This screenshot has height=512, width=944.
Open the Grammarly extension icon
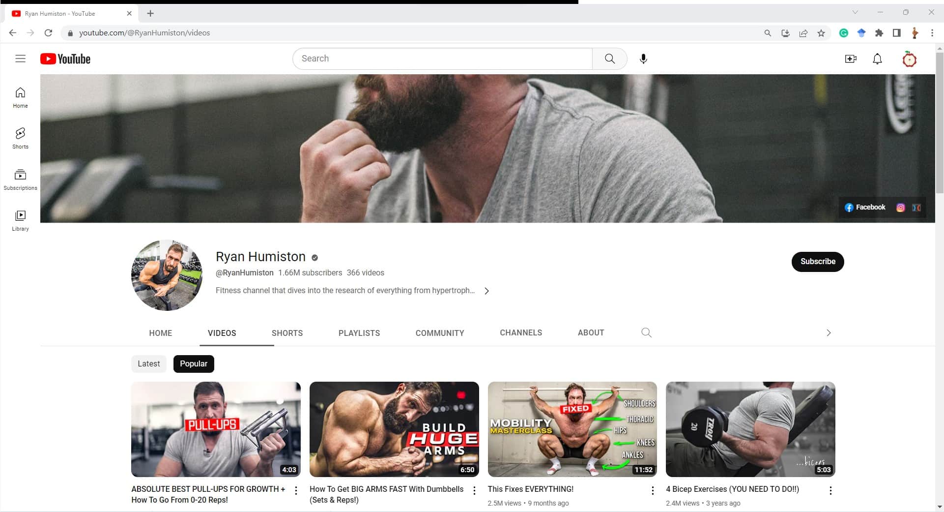(844, 33)
